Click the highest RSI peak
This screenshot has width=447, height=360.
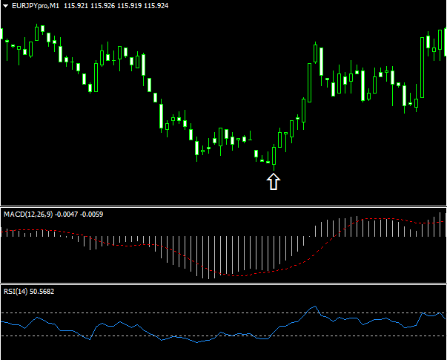[x=314, y=306]
